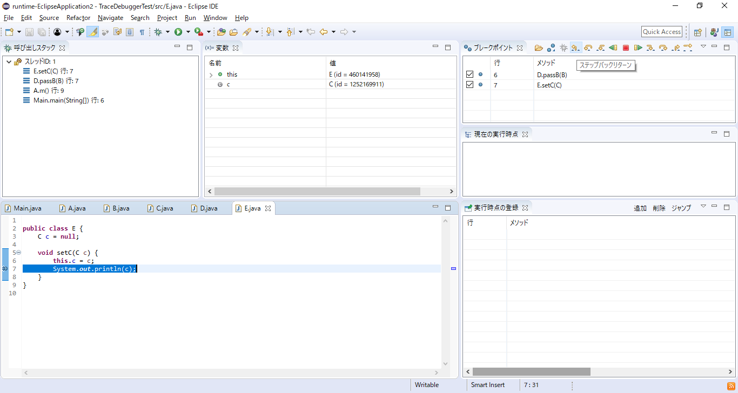The image size is (738, 393).
Task: Click the bug icon in breakpoints toolbar
Action: pyautogui.click(x=563, y=48)
